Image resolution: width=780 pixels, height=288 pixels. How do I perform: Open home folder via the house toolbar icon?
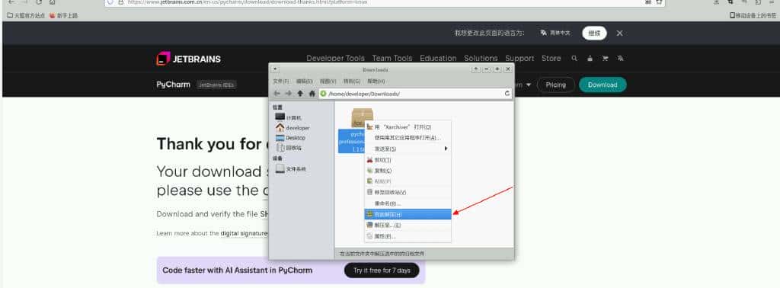tap(312, 93)
